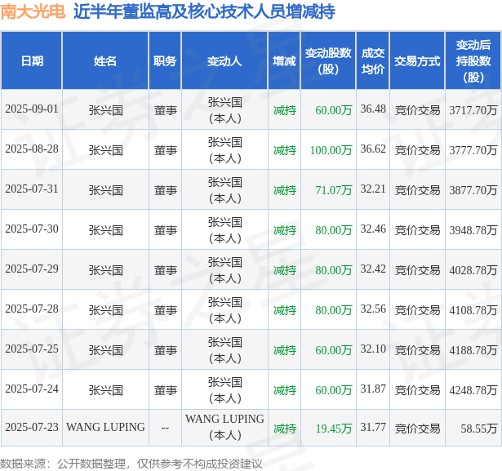Screen dimensions: 502x471
Task: Click the 36.48 average price cell
Action: click(373, 109)
